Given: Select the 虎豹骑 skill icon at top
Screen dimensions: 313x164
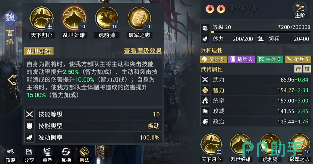Looking at the screenshot, I should (x=107, y=19).
